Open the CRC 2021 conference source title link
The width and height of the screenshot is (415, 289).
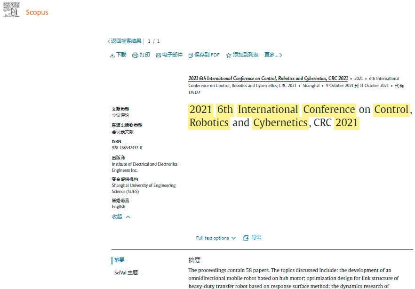tap(268, 78)
